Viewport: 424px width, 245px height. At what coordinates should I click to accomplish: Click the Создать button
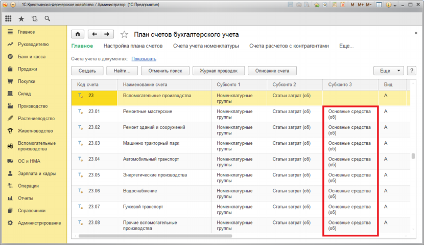[87, 71]
